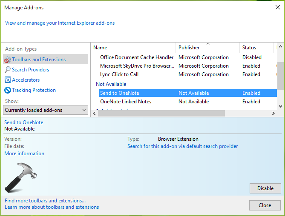Click the horizontal scrollbar thumb

[161, 114]
